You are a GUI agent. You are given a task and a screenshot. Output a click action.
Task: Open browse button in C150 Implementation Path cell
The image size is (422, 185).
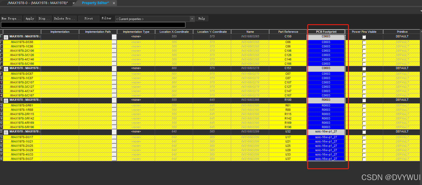(x=114, y=37)
